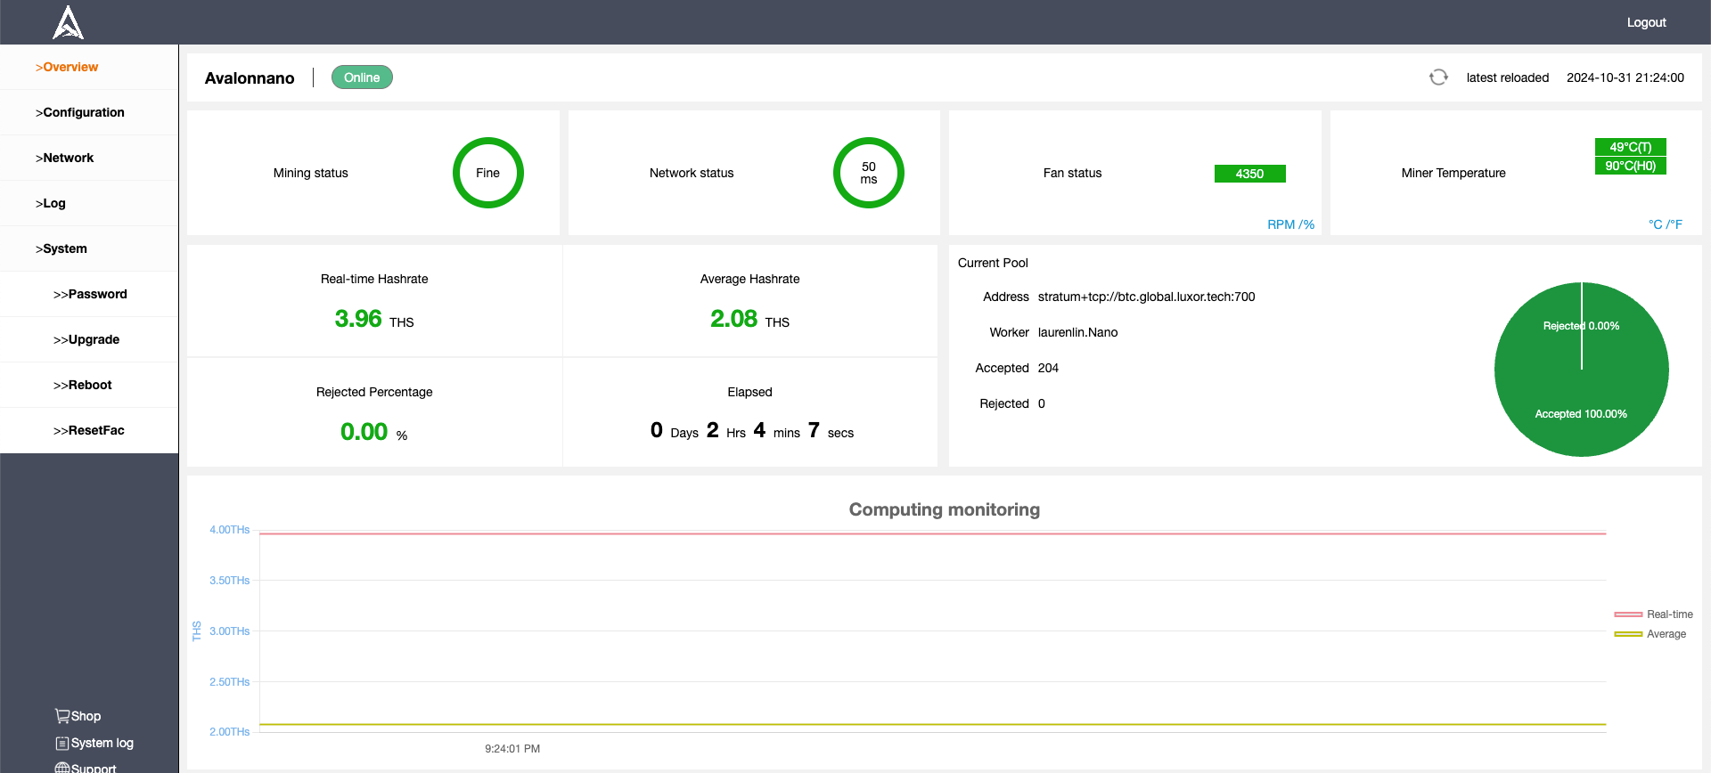
Task: Open the Shop cart icon link
Action: click(x=78, y=716)
